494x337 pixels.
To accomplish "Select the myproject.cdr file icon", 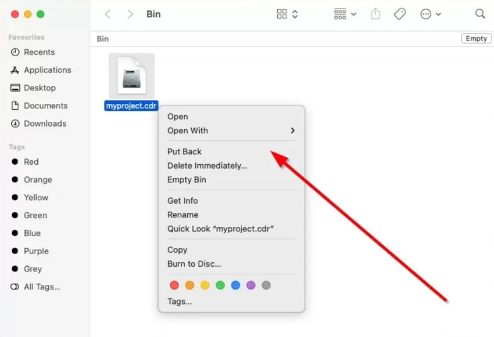I will coord(132,75).
